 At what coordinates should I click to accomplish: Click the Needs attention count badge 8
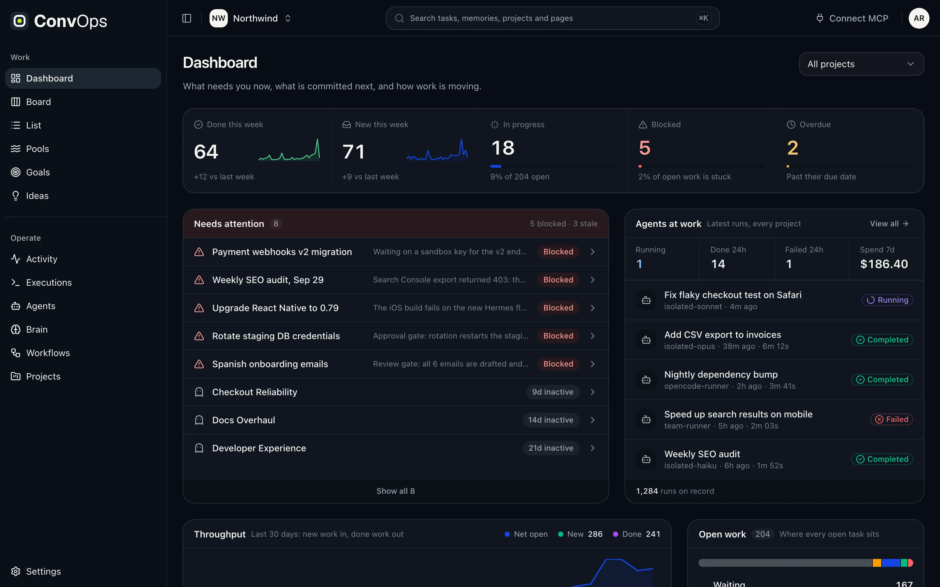[x=276, y=224]
